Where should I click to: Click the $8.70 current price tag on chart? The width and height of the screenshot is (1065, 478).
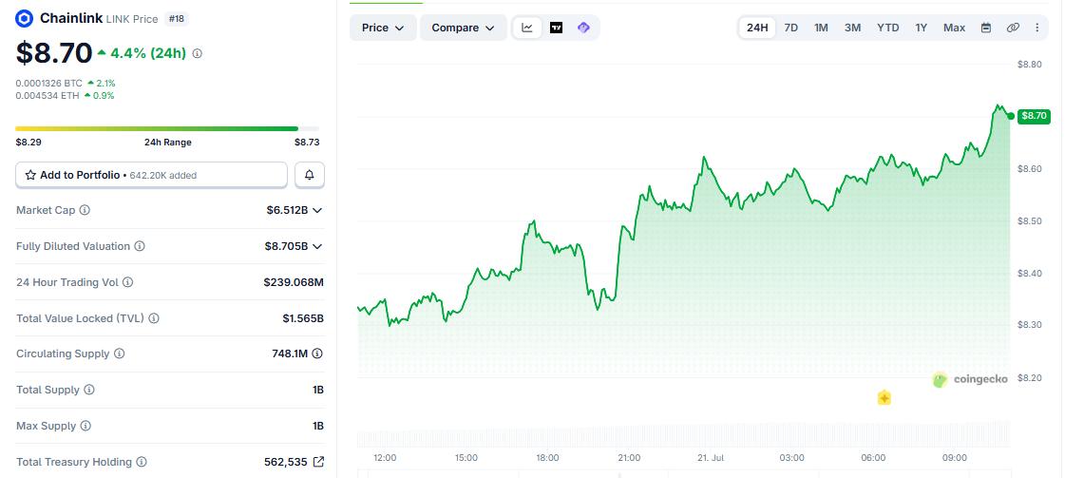1034,116
